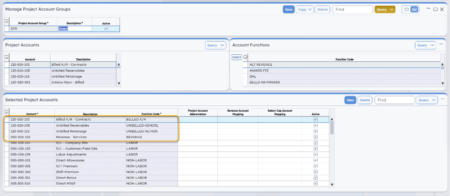Viewport: 450px width, 196px height.
Task: Select 120-020-001 account in Project Accounts
Action: coord(30,82)
